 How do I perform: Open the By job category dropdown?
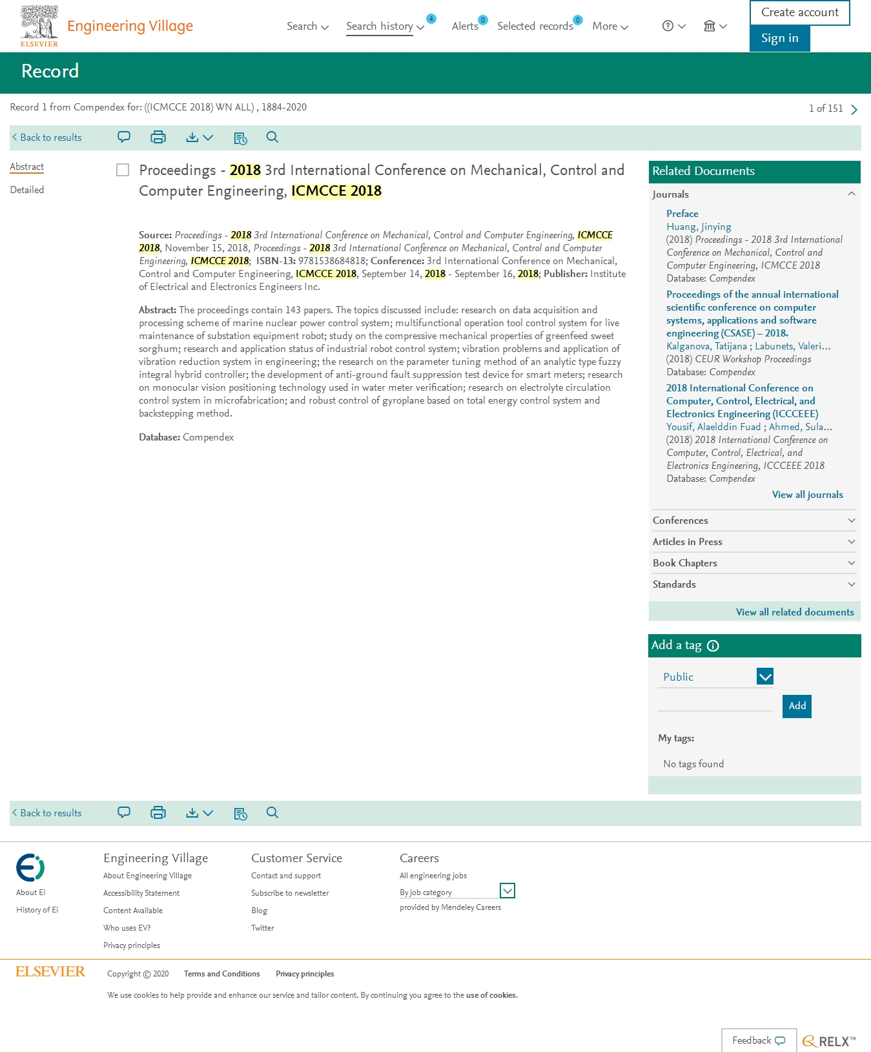[x=457, y=891]
